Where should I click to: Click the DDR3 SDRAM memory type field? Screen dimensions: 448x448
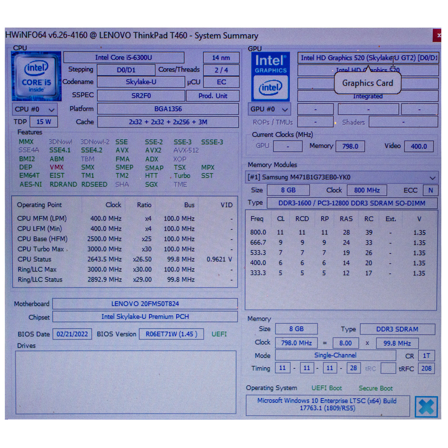click(397, 329)
